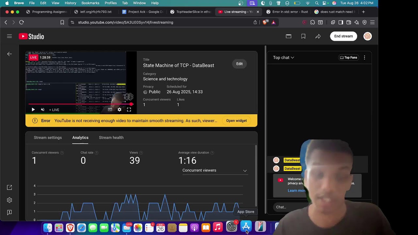Click the Chat message input field
This screenshot has width=418, height=235.
(x=291, y=207)
